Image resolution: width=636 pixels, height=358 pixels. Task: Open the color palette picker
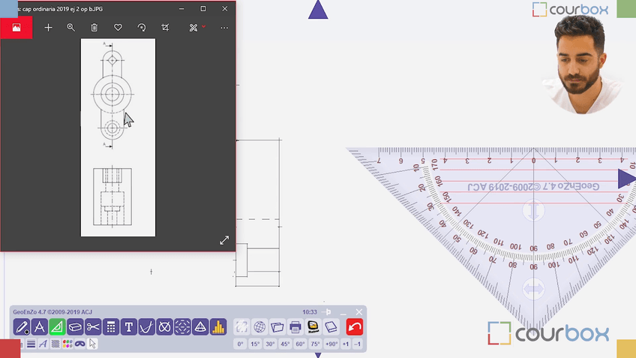(x=67, y=344)
